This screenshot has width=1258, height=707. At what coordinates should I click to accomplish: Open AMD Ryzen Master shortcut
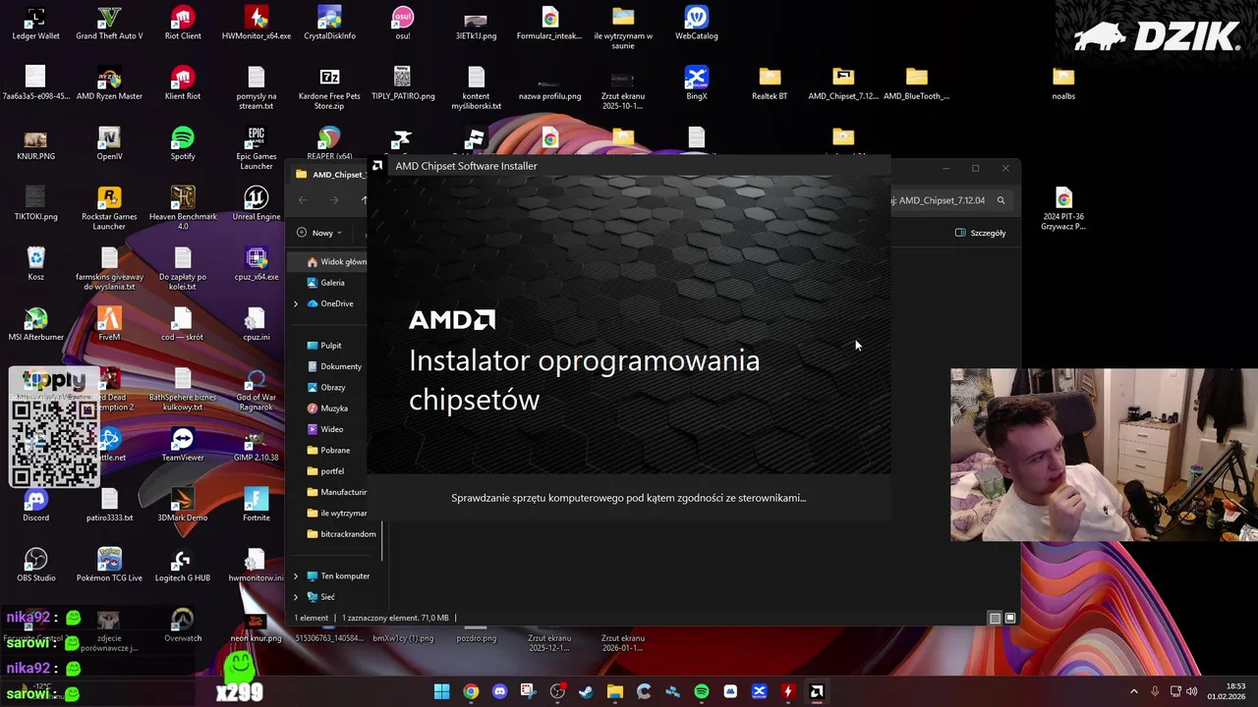point(109,83)
